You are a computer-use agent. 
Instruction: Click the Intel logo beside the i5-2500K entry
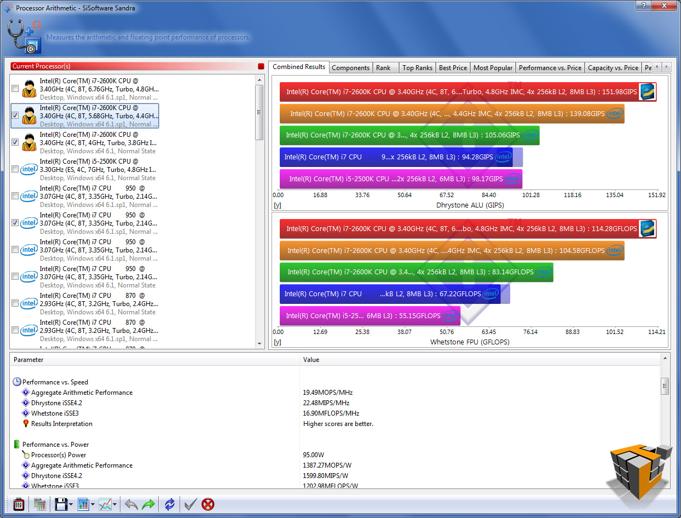click(29, 170)
